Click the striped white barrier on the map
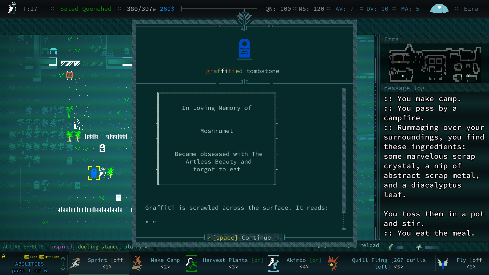Viewport: 489px width, 275px height. pos(71,63)
